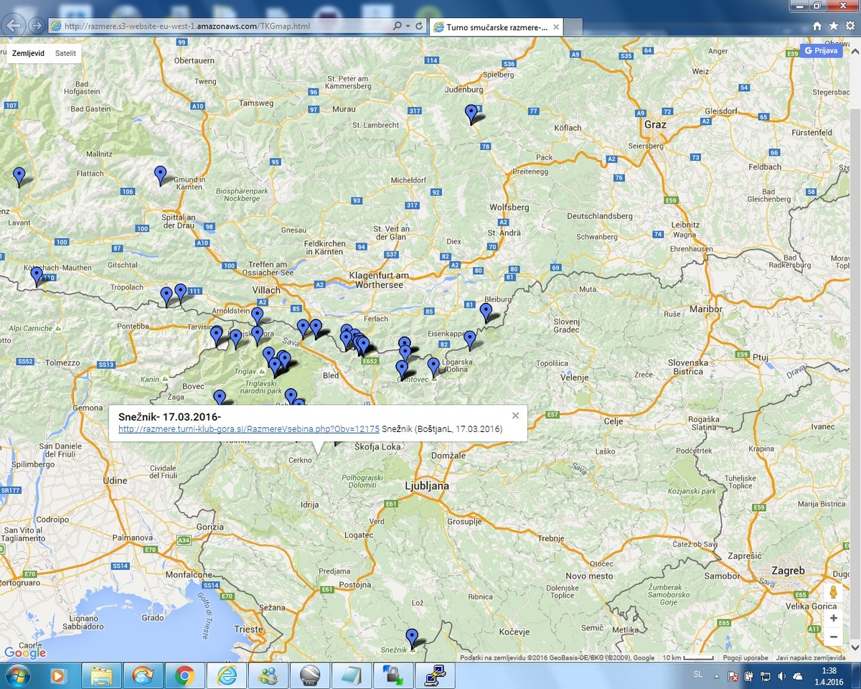Refresh the page in the address bar
861x689 pixels.
tap(419, 26)
